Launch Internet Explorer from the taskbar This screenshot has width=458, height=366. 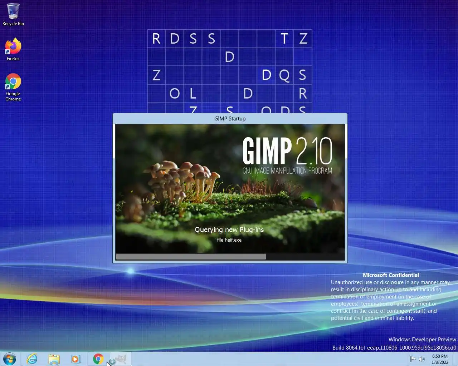32,359
